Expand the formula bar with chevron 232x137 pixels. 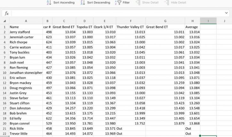coord(226,13)
